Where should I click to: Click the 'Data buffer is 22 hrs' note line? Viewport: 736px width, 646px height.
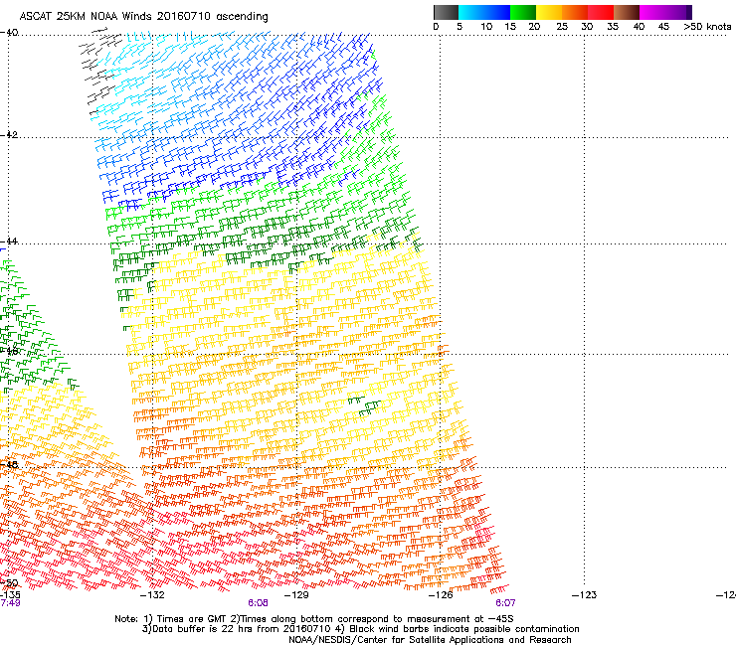point(360,629)
